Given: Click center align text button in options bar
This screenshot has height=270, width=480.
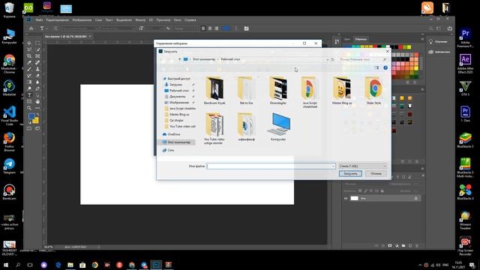Looking at the screenshot, I should pyautogui.click(x=210, y=28).
